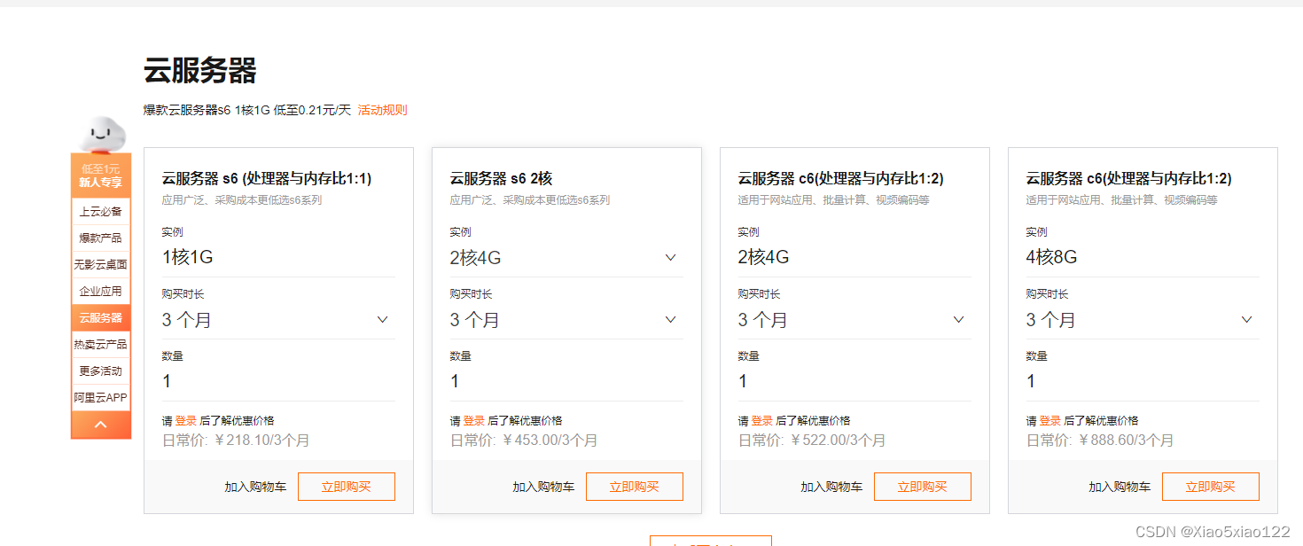Screen dimensions: 1303x546
Task: Open 阿里云APP sidebar entry
Action: tap(101, 397)
